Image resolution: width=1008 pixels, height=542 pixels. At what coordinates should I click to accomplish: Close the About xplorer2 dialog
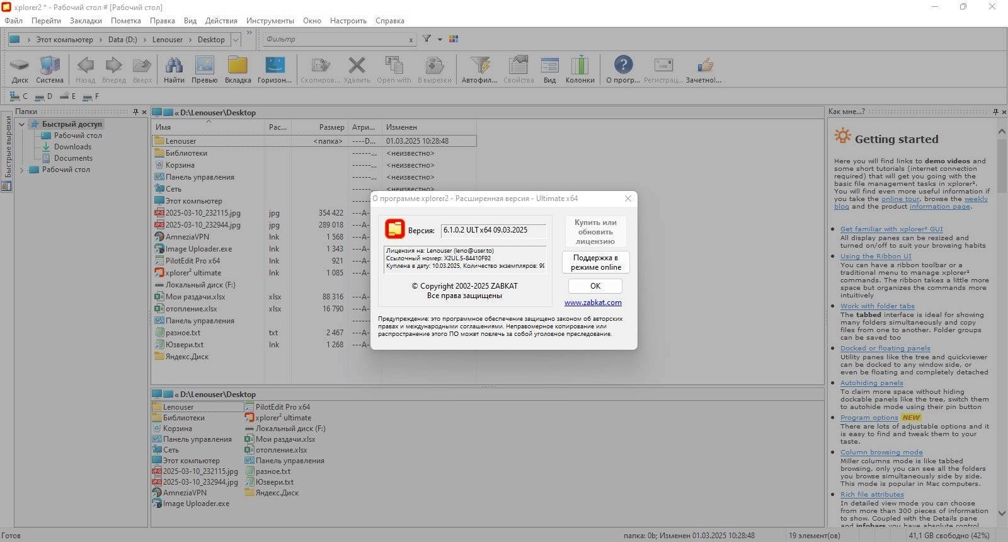point(627,199)
